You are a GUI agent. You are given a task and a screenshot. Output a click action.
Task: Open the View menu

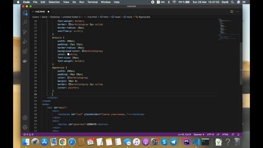pyautogui.click(x=66, y=2)
